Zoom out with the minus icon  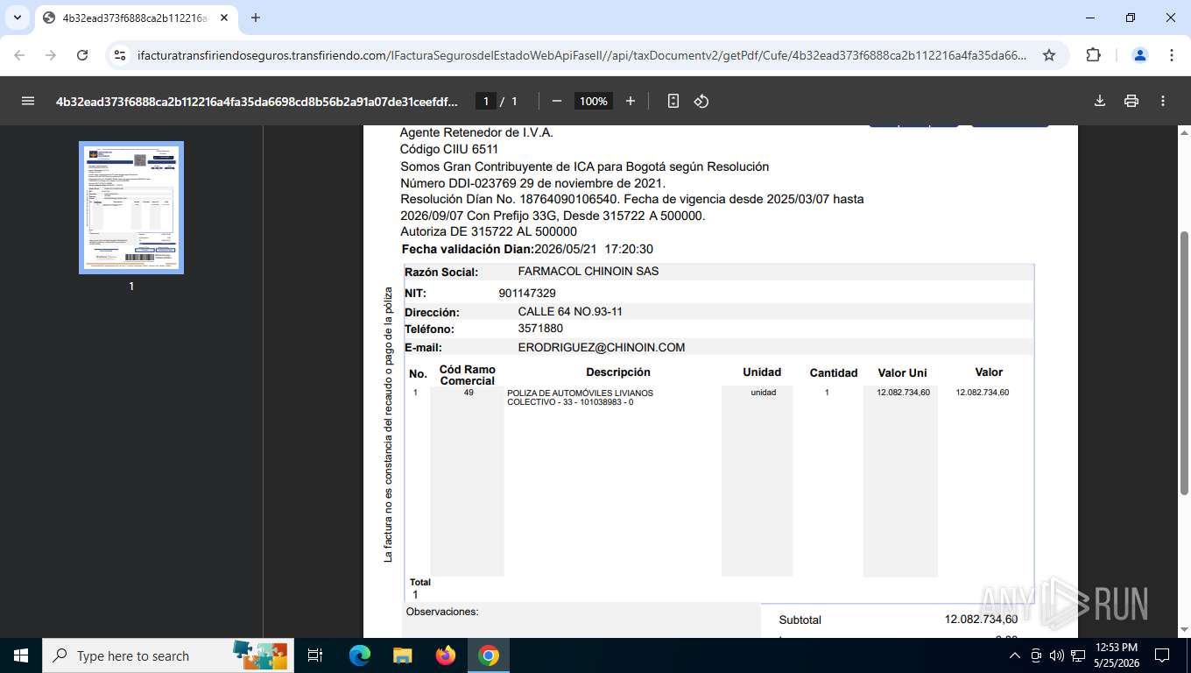pos(556,101)
